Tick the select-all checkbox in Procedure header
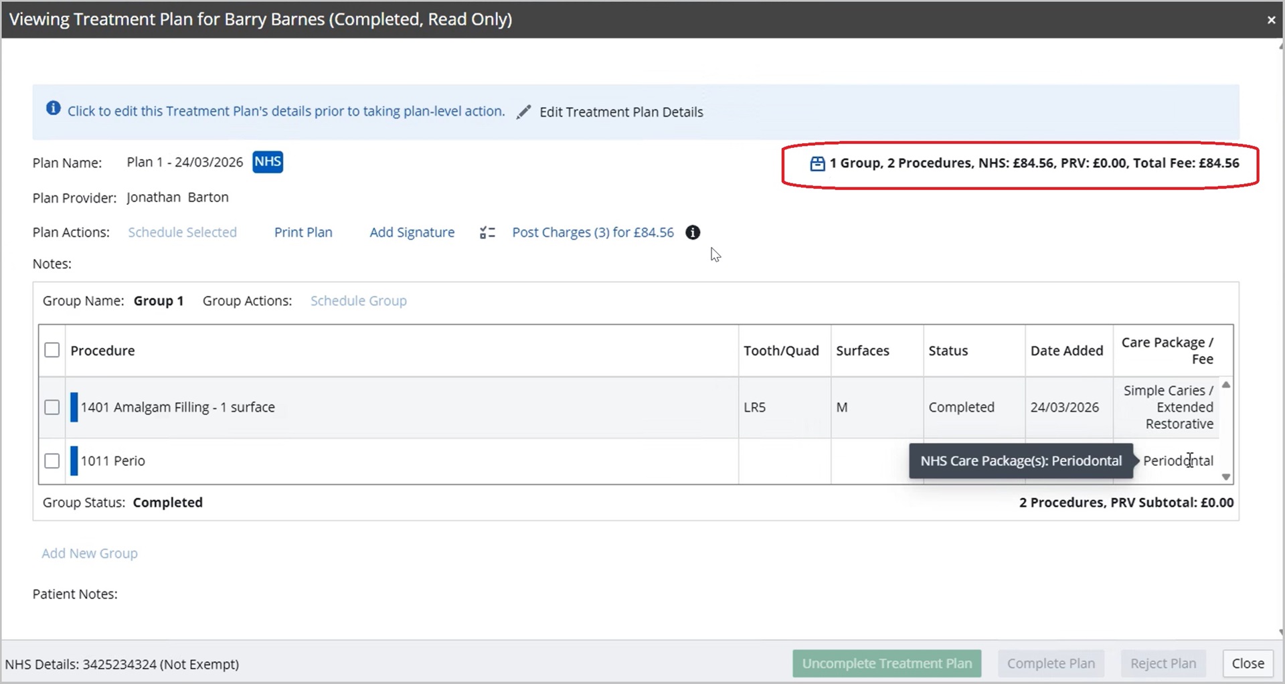 point(52,351)
